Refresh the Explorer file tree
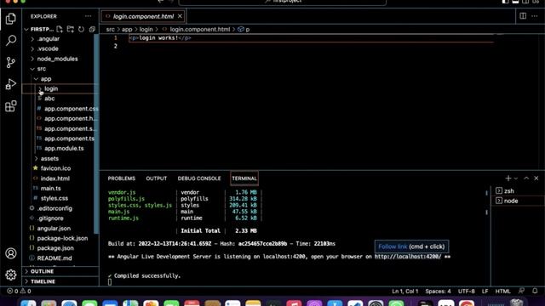The height and width of the screenshot is (306, 545). tap(82, 29)
